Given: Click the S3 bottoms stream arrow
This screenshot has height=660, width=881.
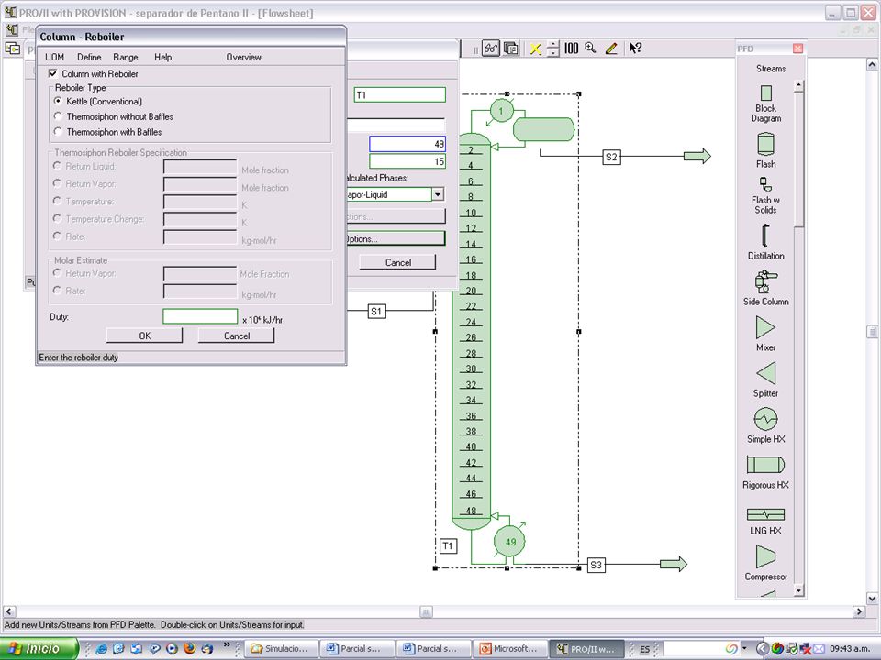Looking at the screenshot, I should click(x=673, y=564).
